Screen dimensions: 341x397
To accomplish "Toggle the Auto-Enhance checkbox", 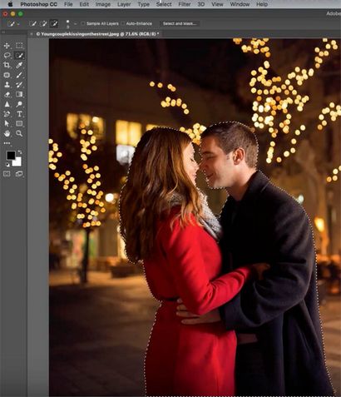I will 123,23.
